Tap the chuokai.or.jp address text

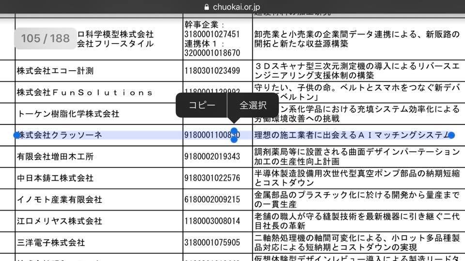(236, 7)
